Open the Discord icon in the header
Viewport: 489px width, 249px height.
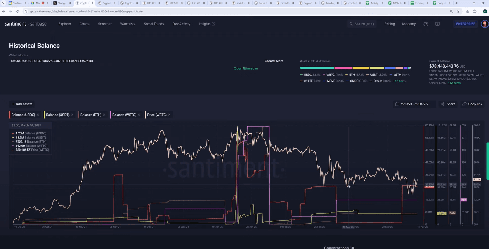426,24
